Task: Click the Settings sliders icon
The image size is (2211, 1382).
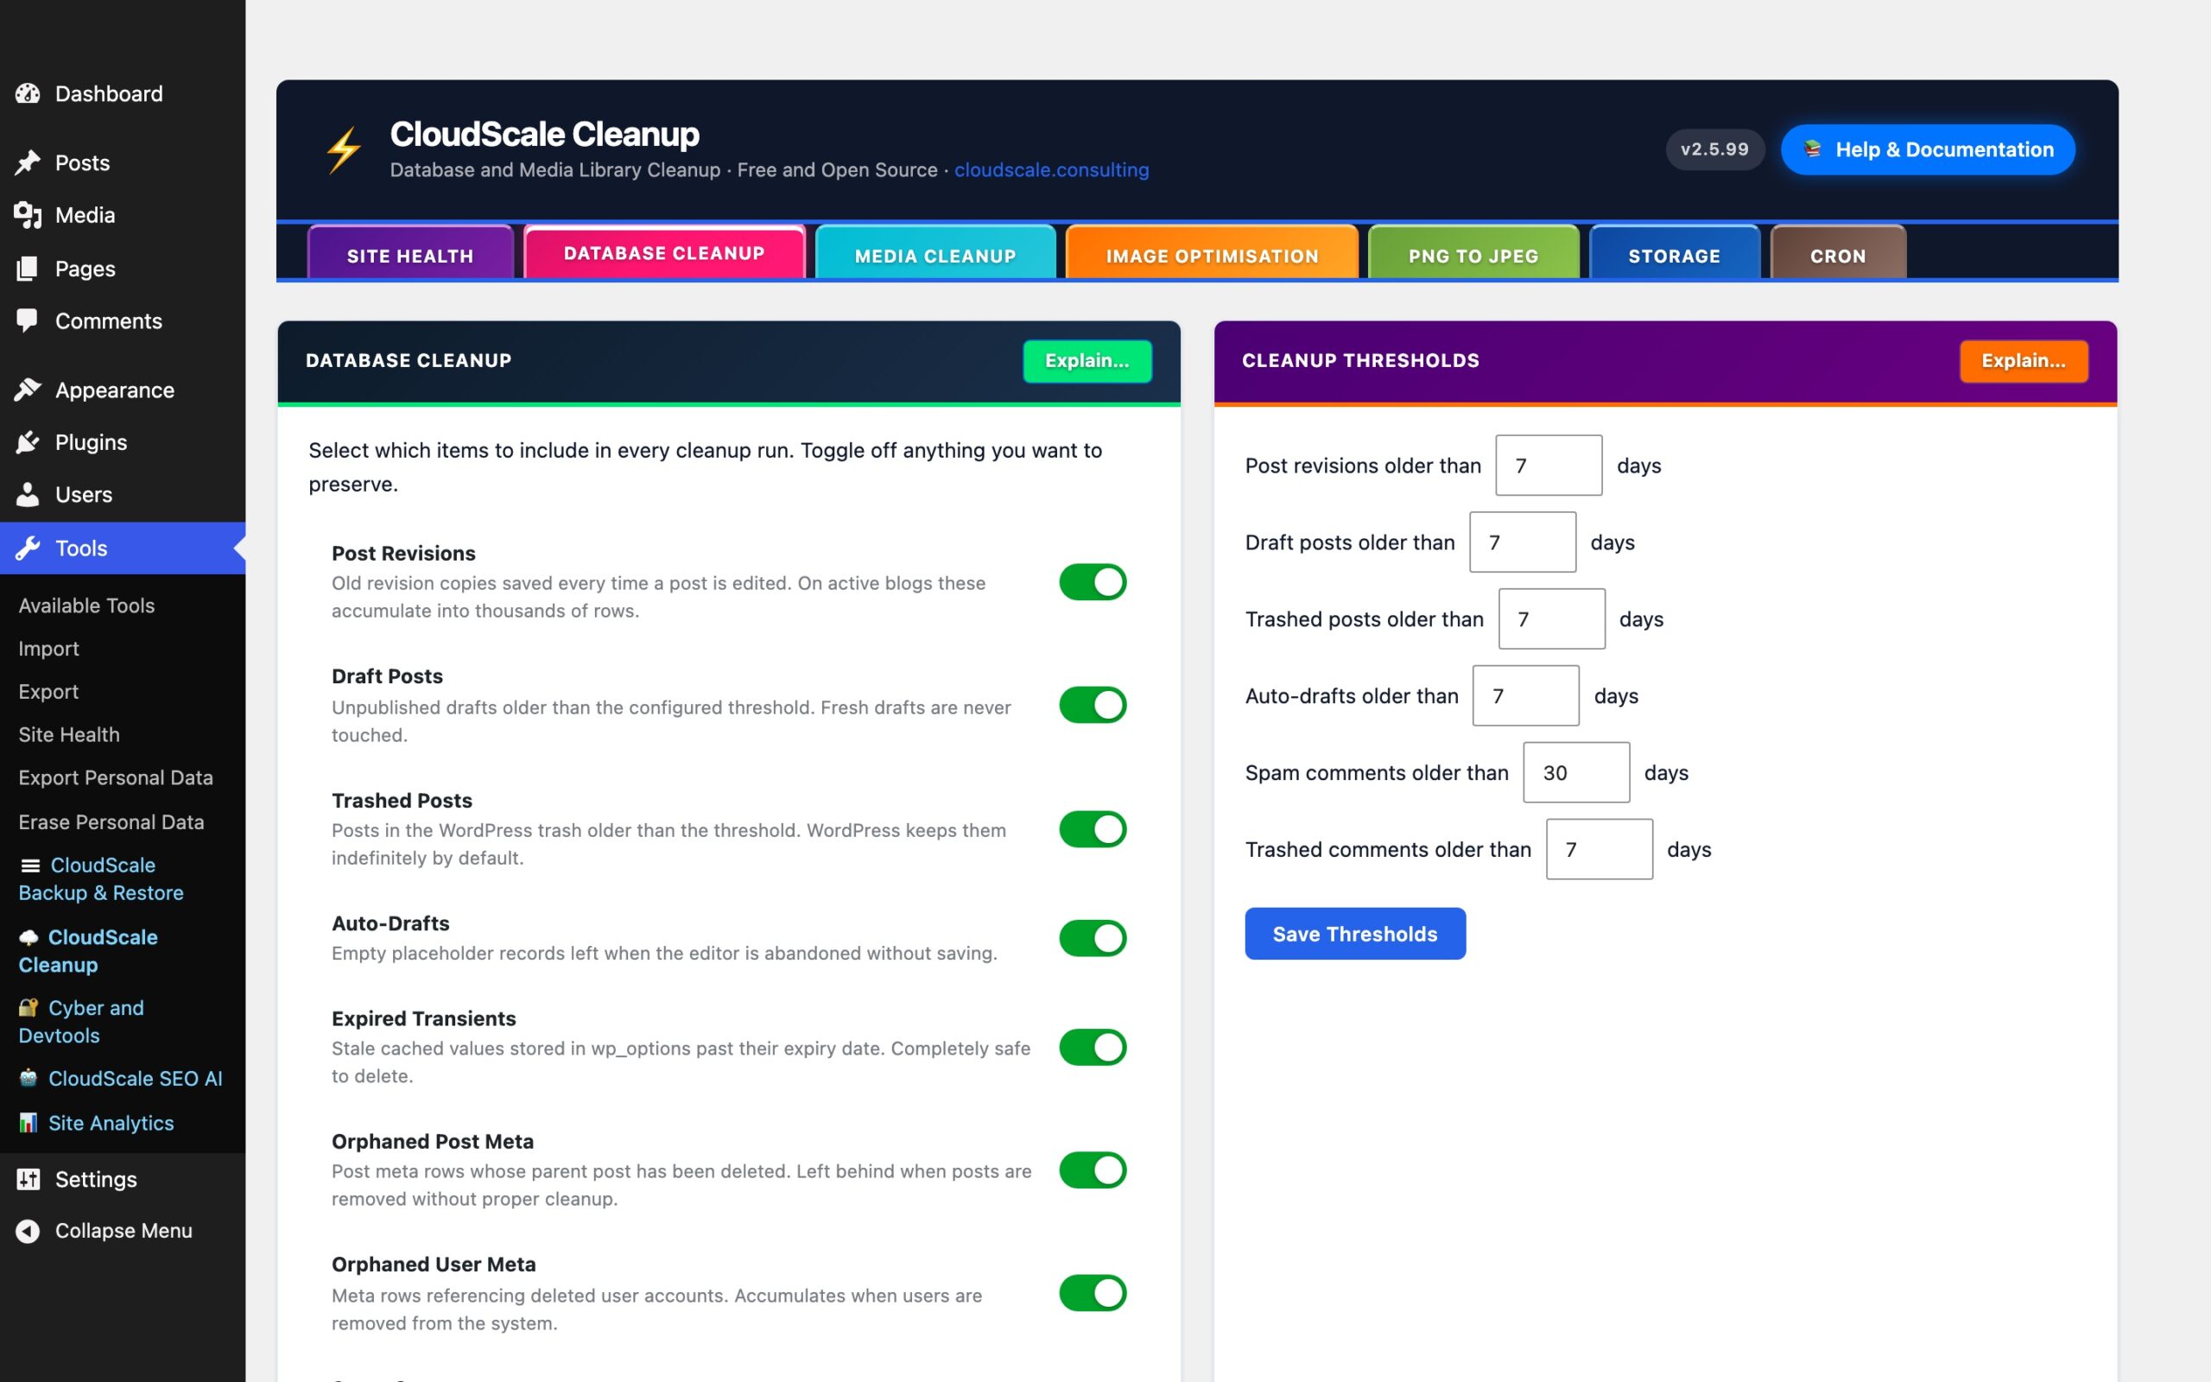Action: (x=29, y=1179)
